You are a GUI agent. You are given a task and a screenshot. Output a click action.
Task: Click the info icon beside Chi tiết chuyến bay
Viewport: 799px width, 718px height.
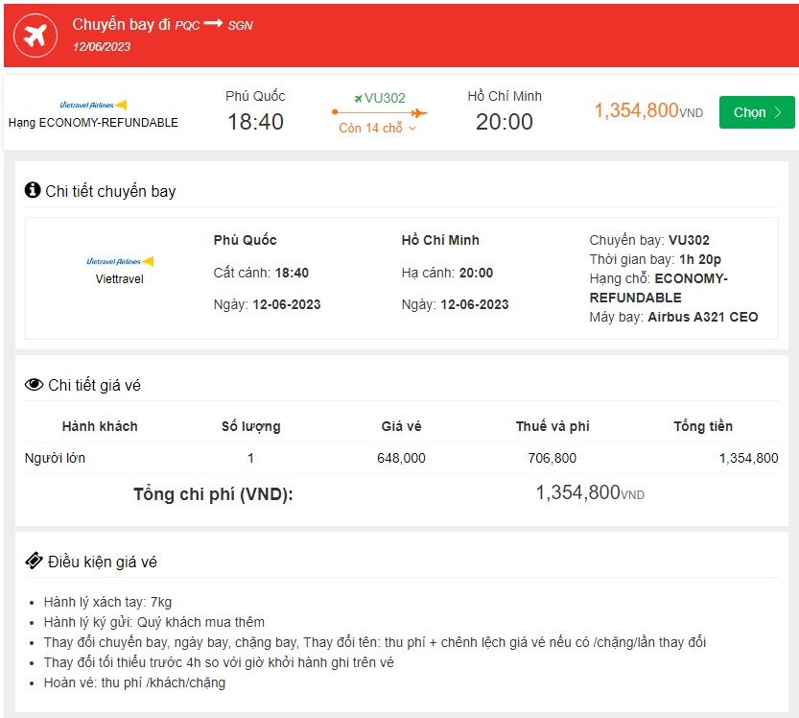coord(33,190)
